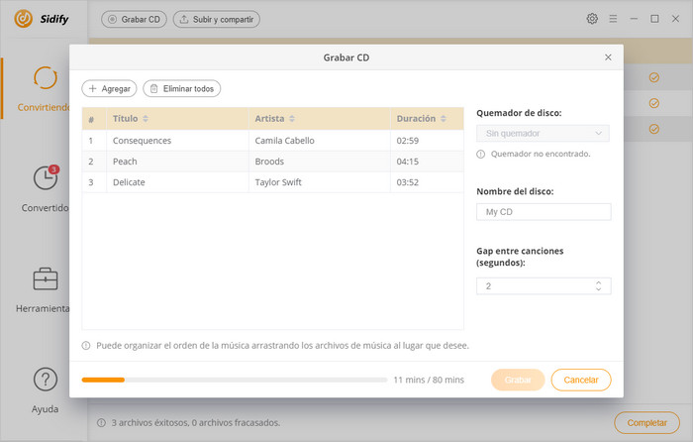Click Subir y compartir toolbar button
693x442 pixels.
[x=217, y=19]
